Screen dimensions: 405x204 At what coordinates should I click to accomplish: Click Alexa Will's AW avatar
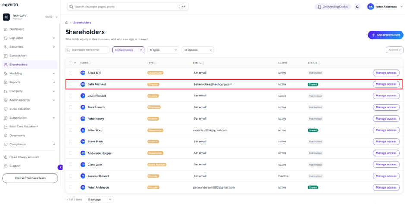tap(83, 73)
